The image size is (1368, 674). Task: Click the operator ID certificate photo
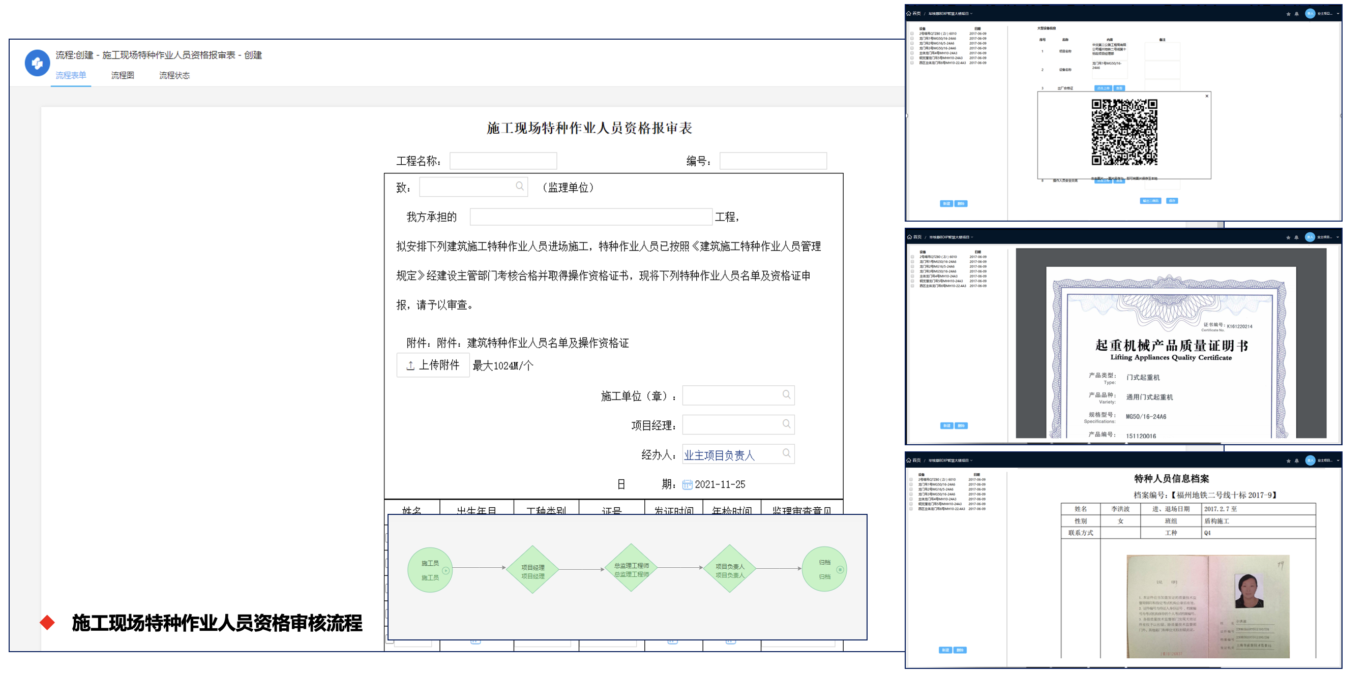point(1208,606)
